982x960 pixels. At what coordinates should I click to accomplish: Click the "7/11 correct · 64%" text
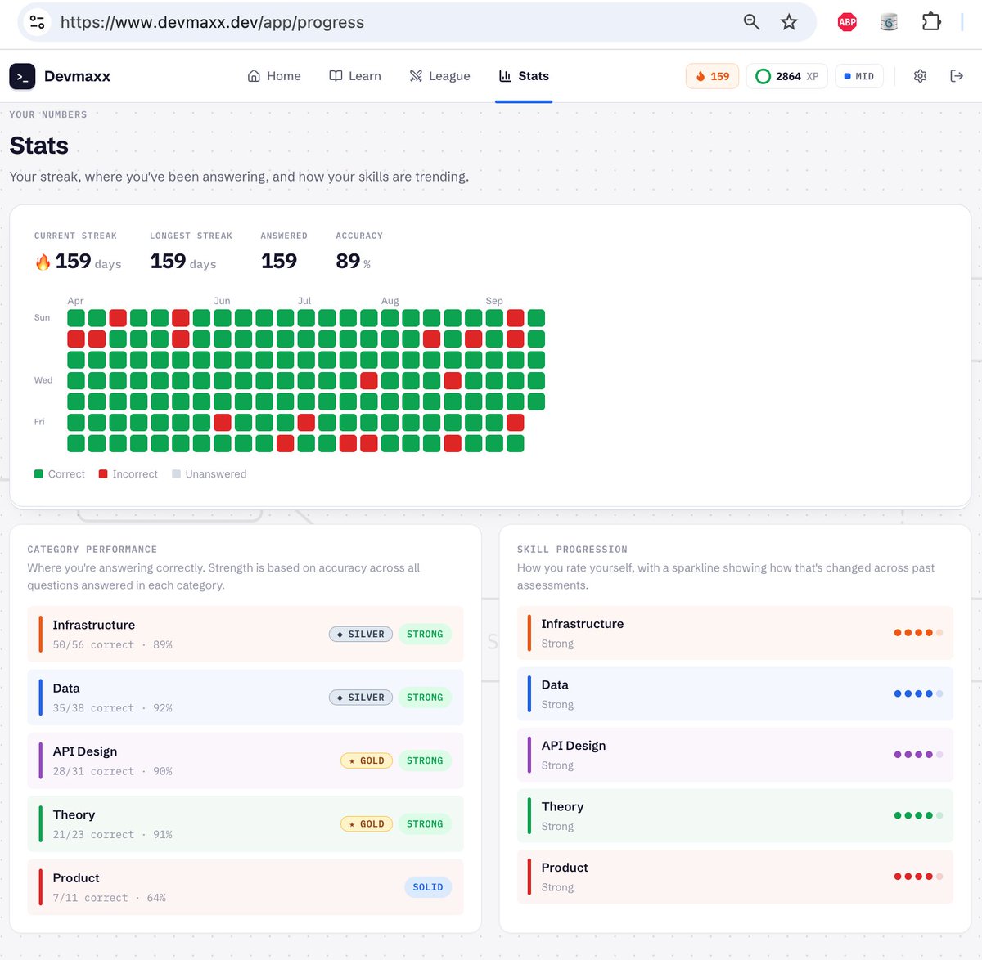click(110, 898)
